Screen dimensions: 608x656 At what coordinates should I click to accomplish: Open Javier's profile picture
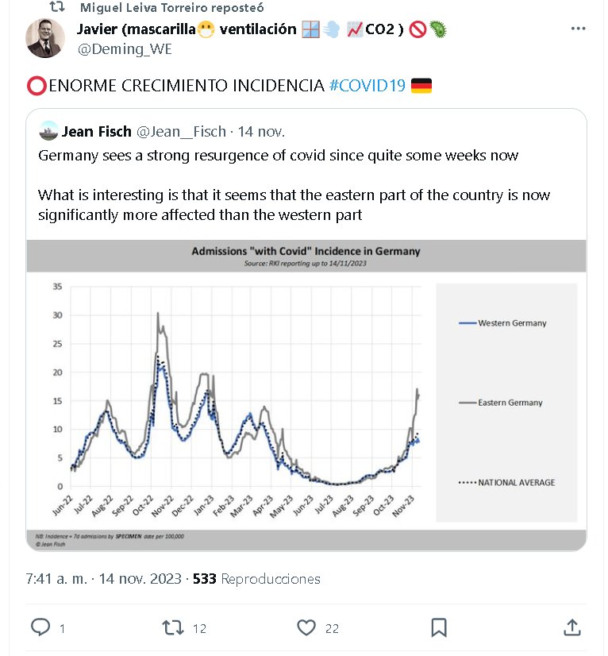pyautogui.click(x=45, y=38)
